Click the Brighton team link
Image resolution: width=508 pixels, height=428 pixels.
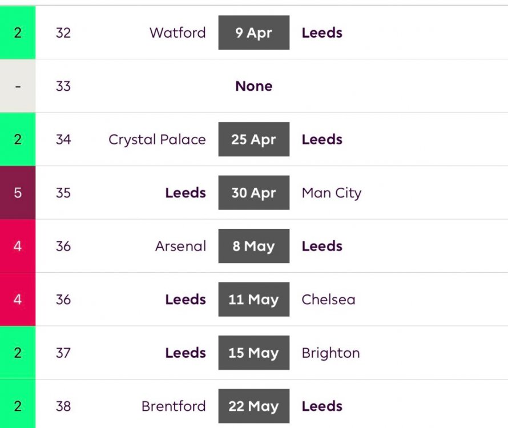[x=330, y=353]
